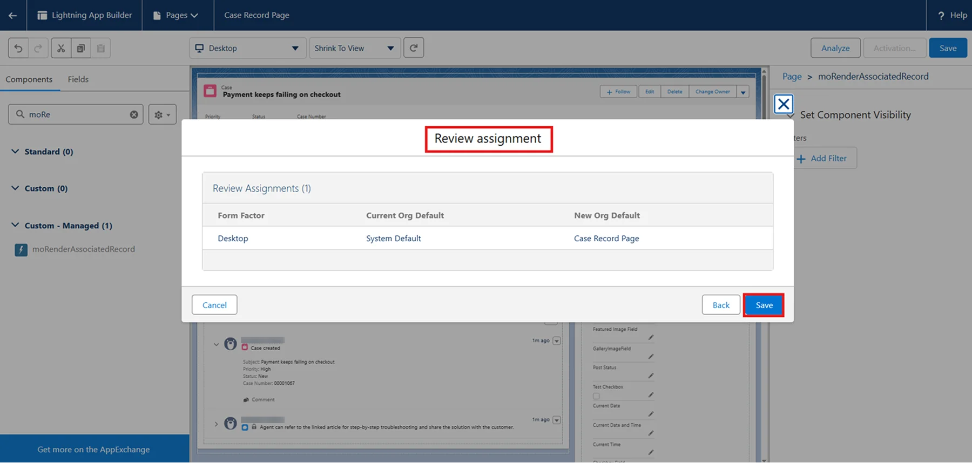Open the Shrink To View dropdown
This screenshot has width=972, height=463.
point(355,48)
